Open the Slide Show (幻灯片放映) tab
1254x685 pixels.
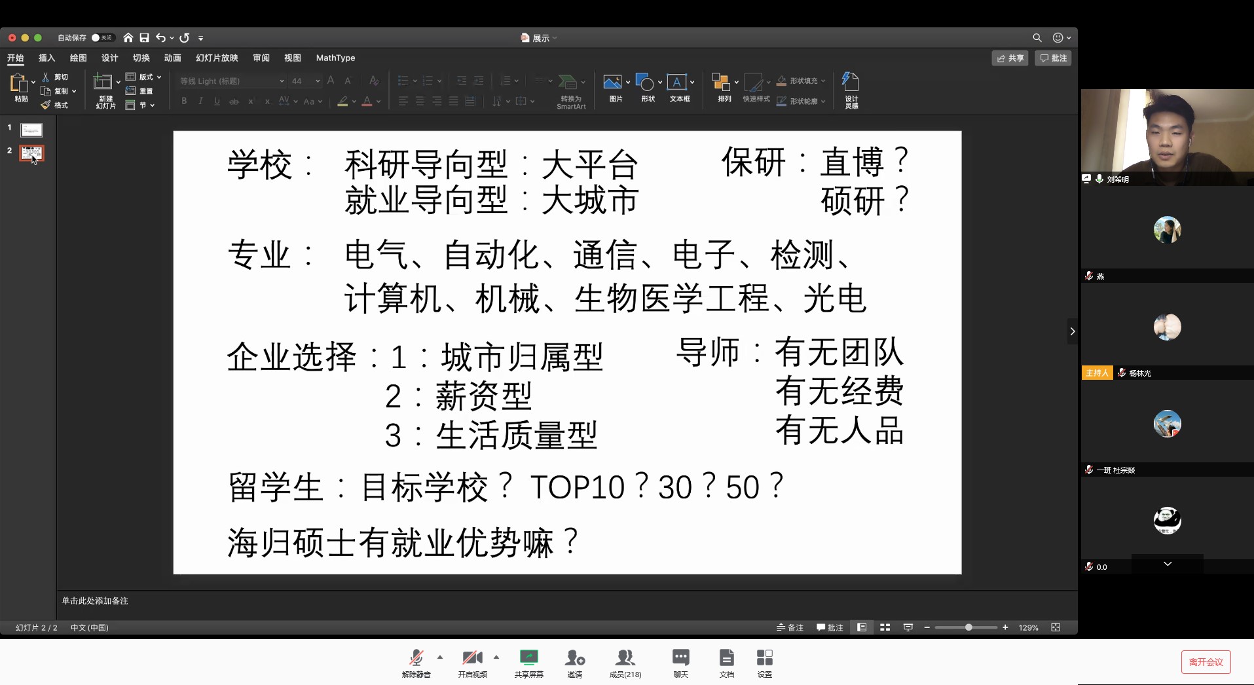[217, 58]
